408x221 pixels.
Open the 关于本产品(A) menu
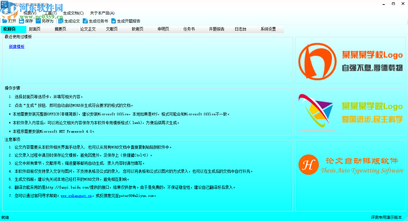pyautogui.click(x=102, y=13)
